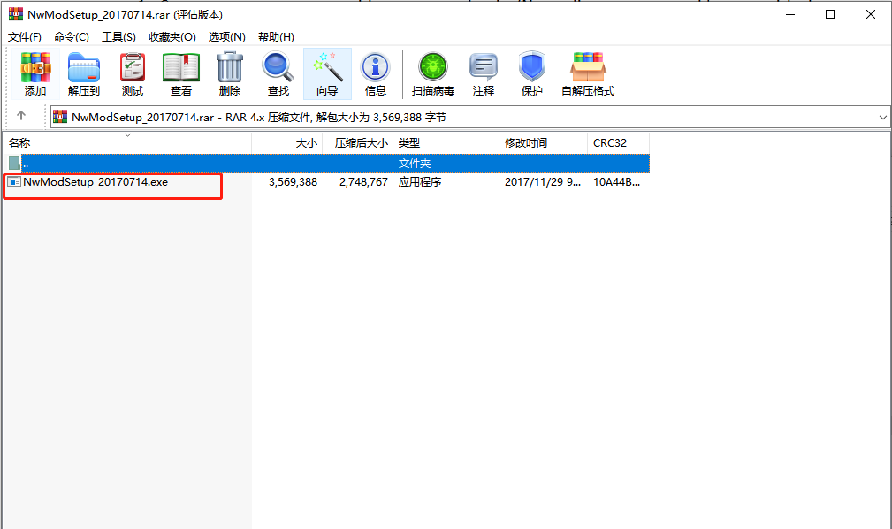Click the WinRAR title bar icon
Screen dimensions: 892x529
[x=16, y=14]
